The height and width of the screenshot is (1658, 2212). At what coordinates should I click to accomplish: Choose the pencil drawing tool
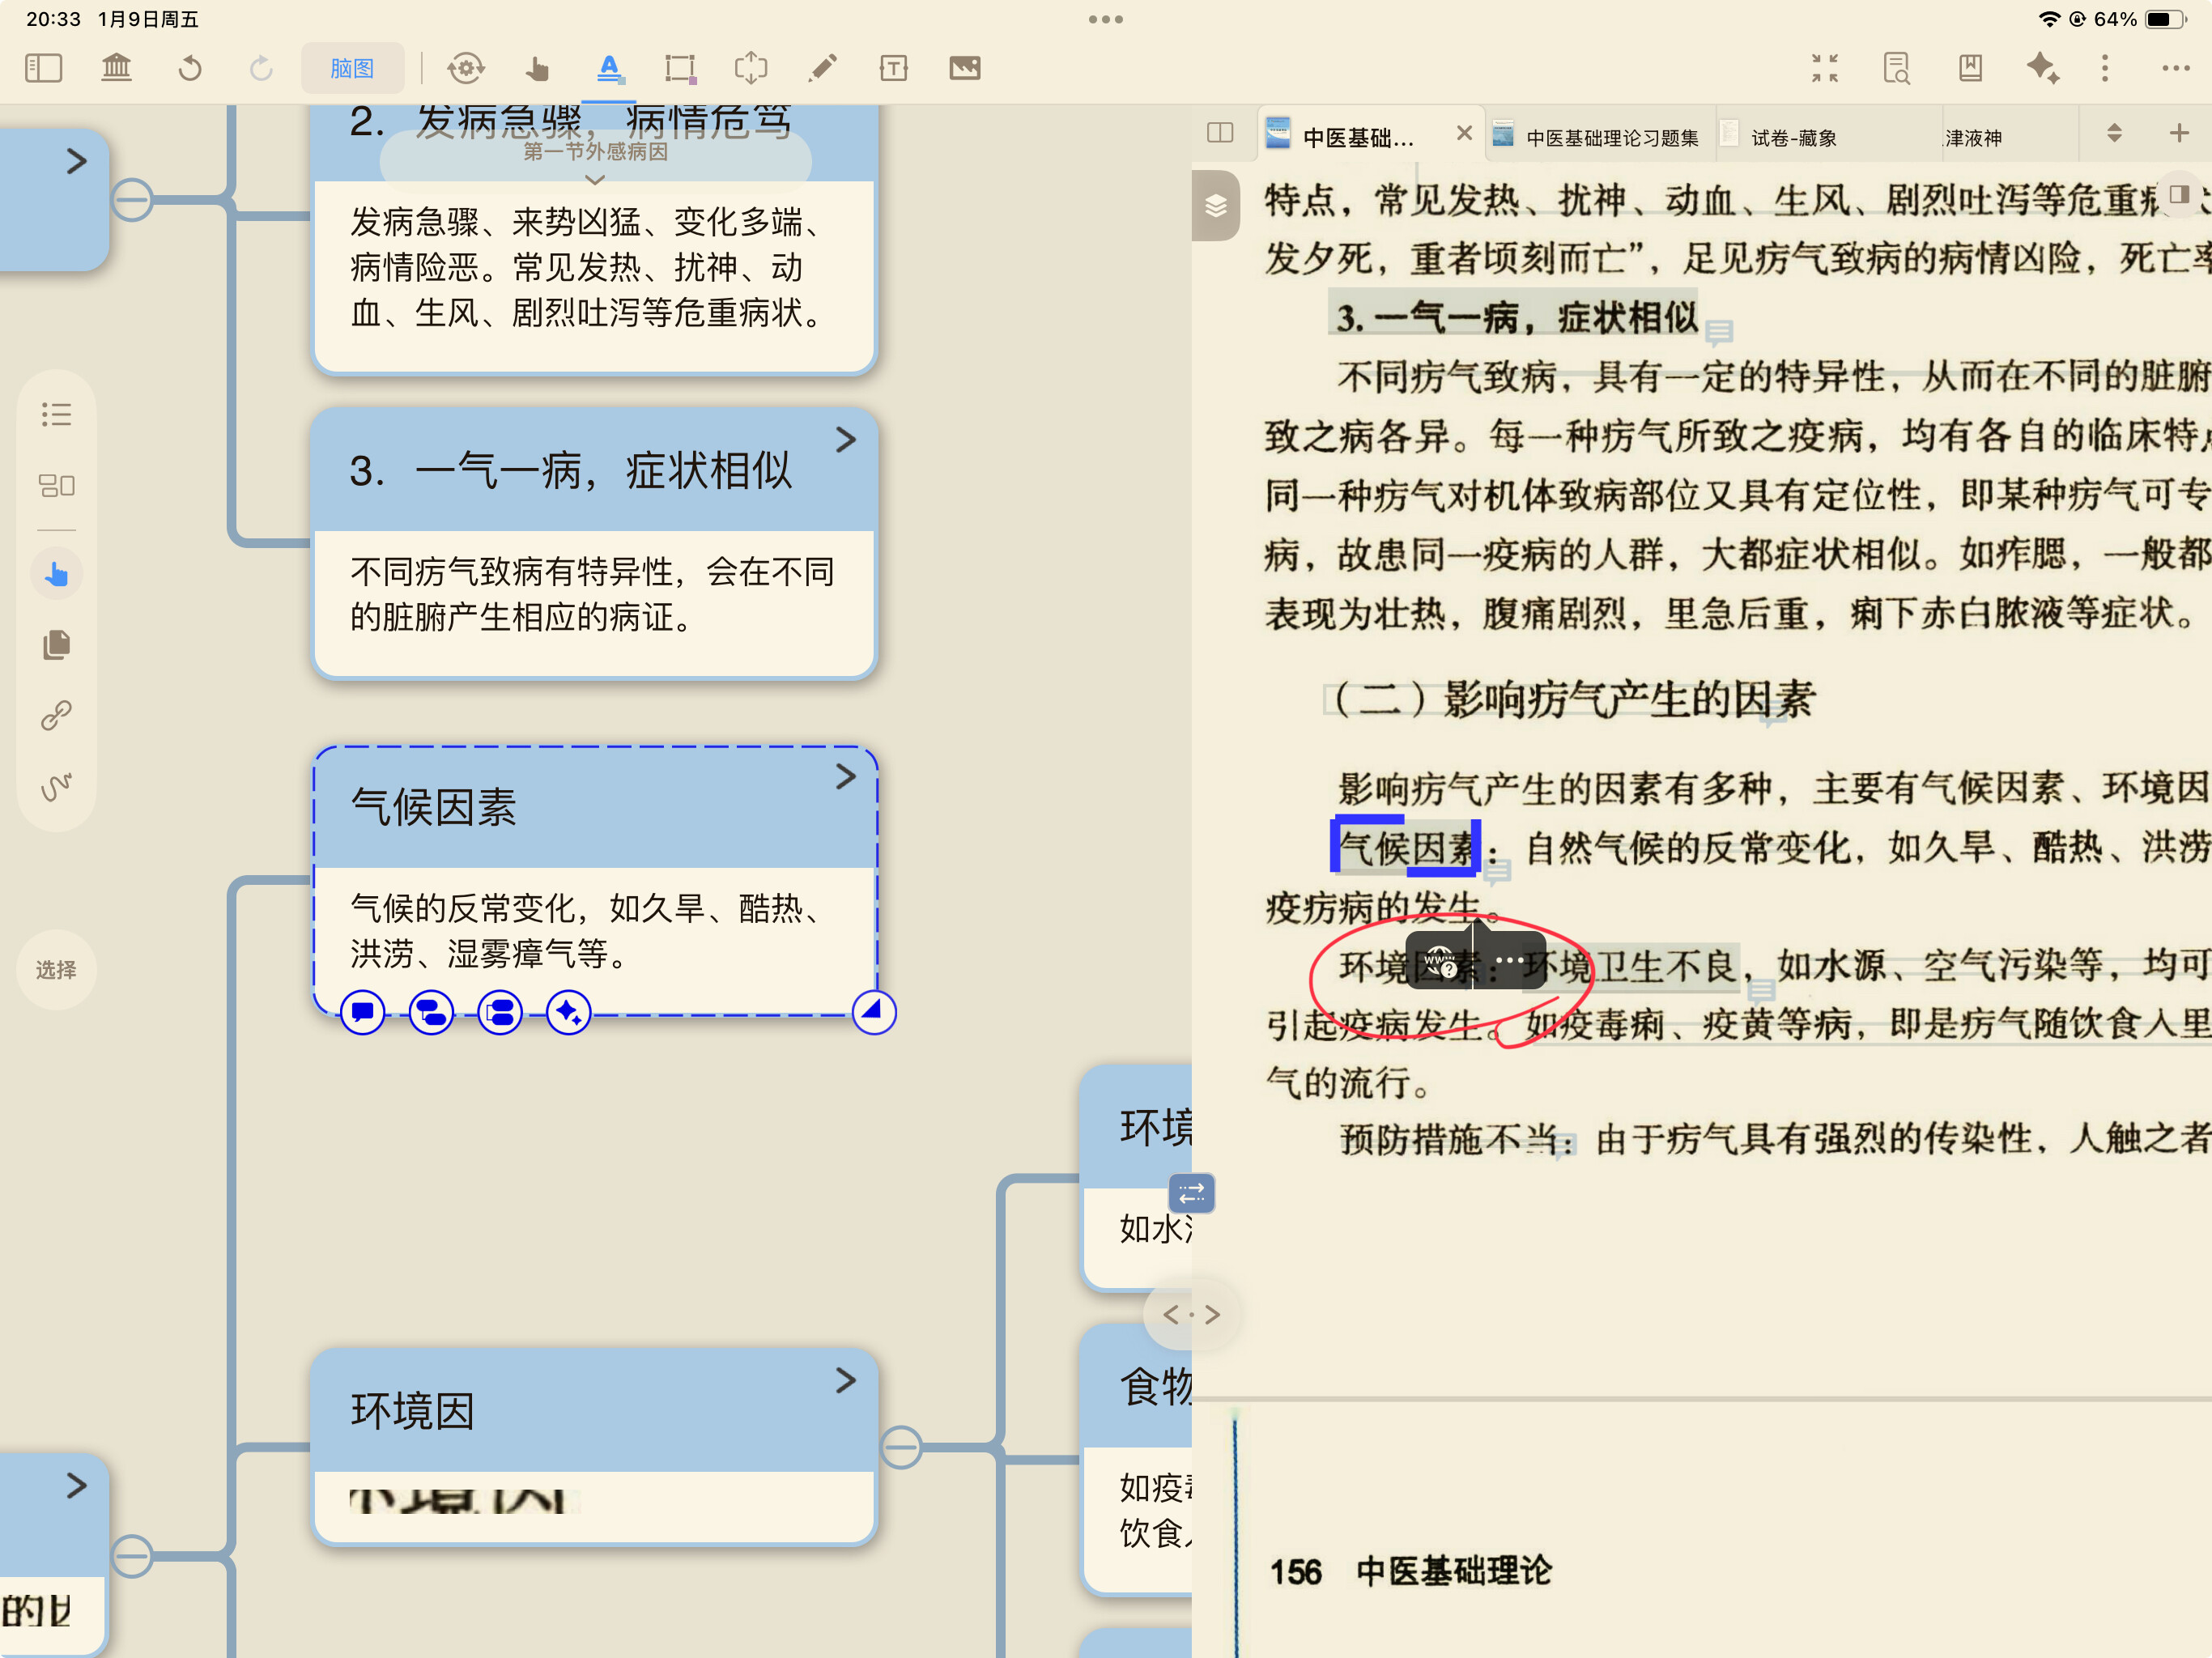point(822,68)
